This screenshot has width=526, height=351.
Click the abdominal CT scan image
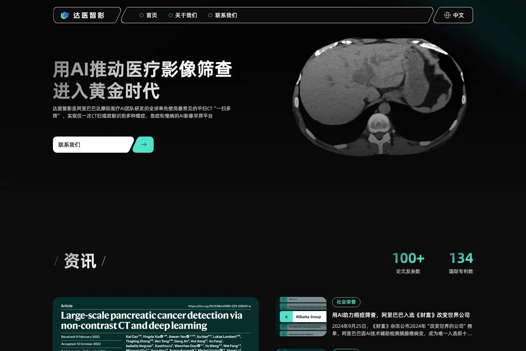pos(379,96)
